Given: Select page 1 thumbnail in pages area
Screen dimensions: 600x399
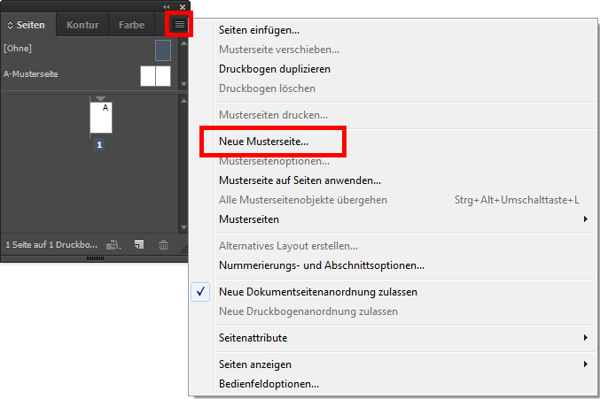Looking at the screenshot, I should point(101,118).
